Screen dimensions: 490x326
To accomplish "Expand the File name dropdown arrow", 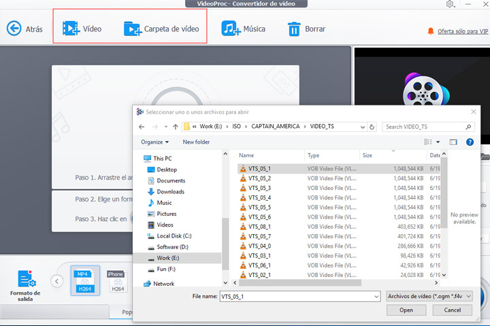I will pyautogui.click(x=376, y=296).
